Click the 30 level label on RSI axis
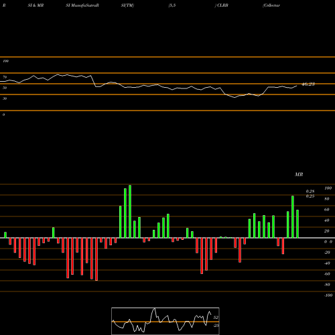The image size is (335, 335). [5, 98]
